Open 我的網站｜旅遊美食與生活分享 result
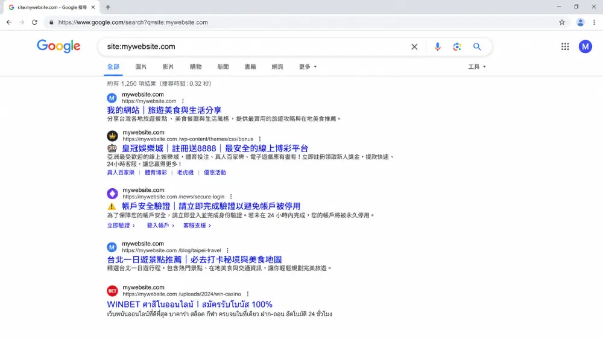Viewport: 603px width, 339px height. tap(164, 110)
